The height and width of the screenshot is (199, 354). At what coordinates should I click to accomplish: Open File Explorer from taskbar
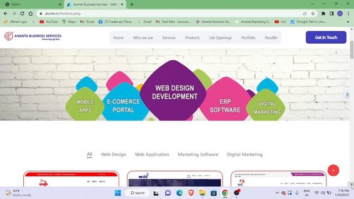[202, 193]
